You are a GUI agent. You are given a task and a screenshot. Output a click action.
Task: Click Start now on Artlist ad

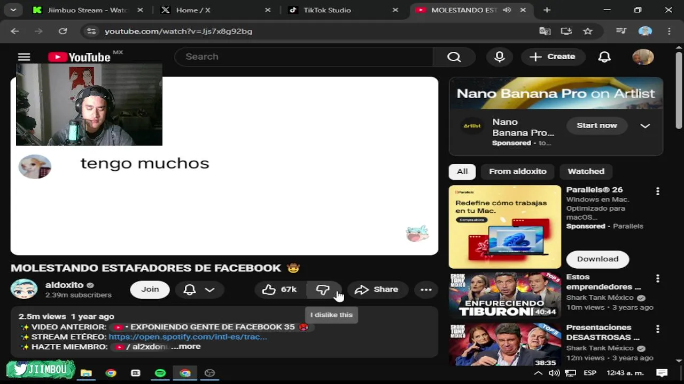596,125
